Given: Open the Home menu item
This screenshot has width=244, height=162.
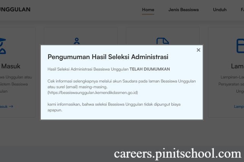Looking at the screenshot, I should (x=148, y=10).
